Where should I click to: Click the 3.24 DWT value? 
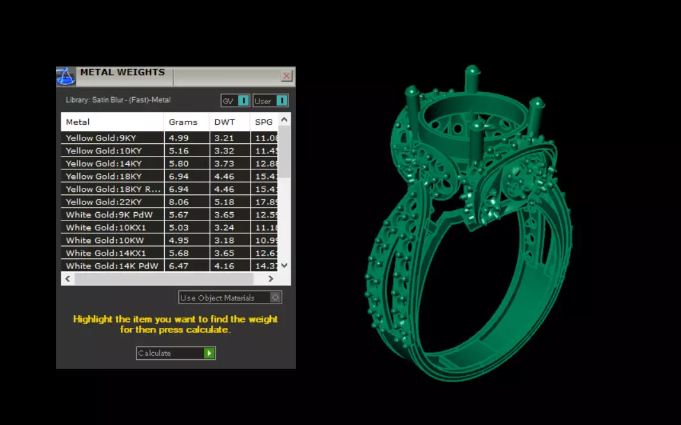pyautogui.click(x=224, y=228)
